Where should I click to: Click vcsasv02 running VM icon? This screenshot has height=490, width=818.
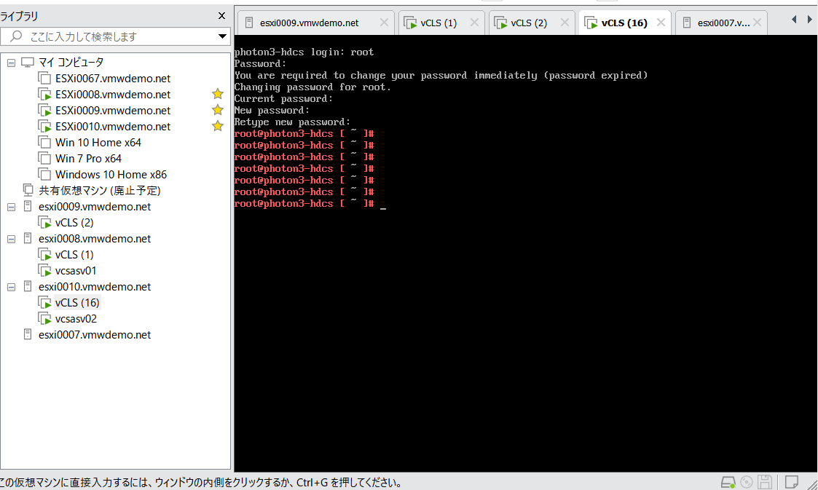(45, 319)
